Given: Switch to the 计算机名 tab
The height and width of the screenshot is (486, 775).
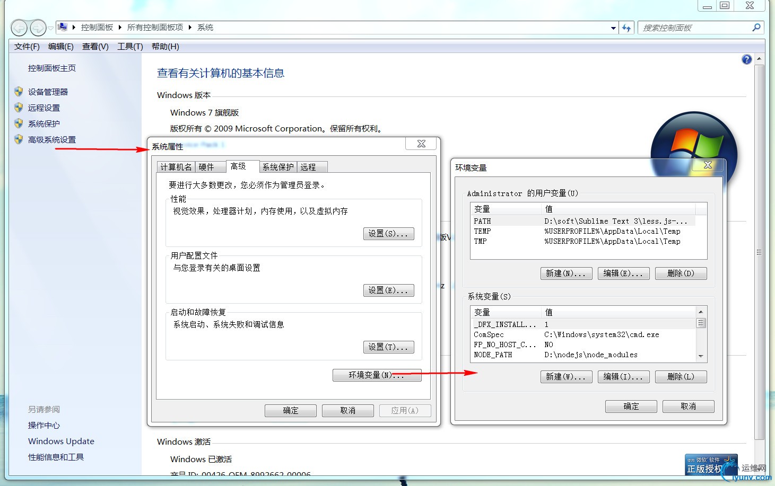Looking at the screenshot, I should coord(176,167).
